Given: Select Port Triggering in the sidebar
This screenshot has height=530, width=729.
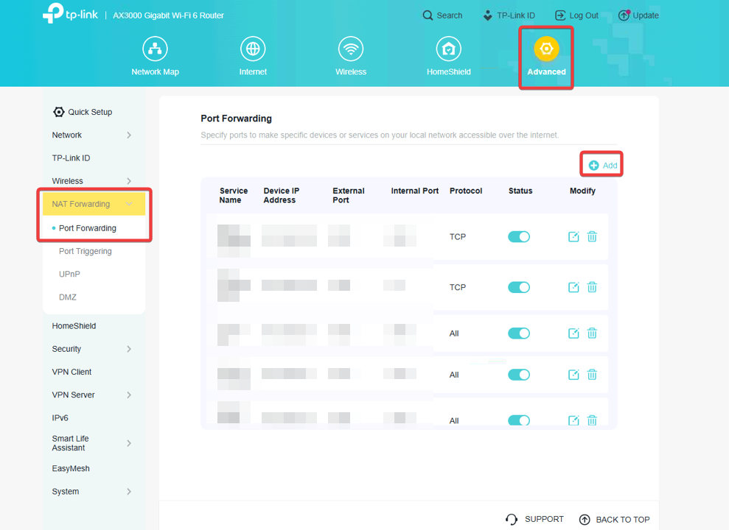Looking at the screenshot, I should [x=86, y=251].
